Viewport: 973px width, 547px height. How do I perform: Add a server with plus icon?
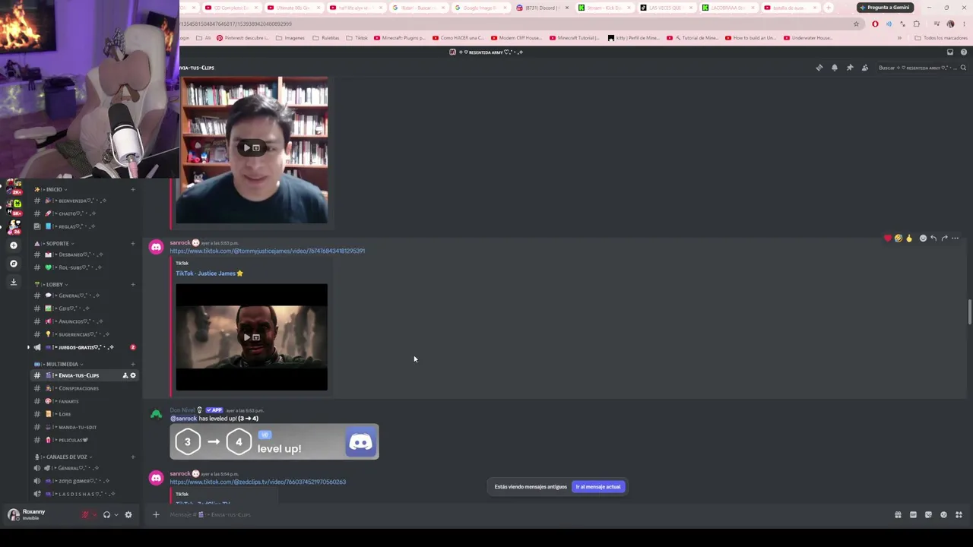click(13, 245)
